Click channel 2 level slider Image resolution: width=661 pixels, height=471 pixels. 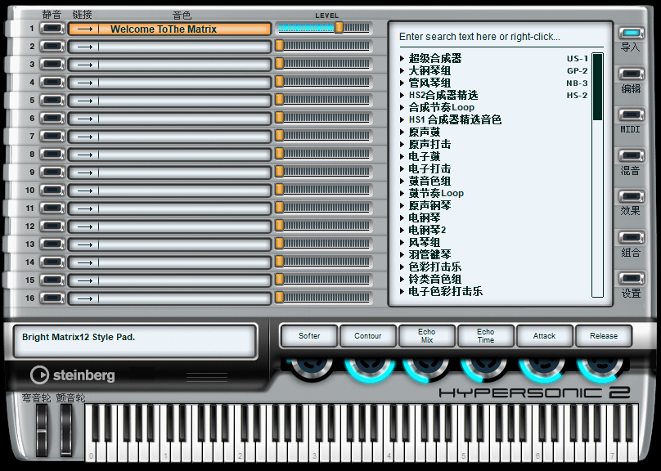point(324,46)
